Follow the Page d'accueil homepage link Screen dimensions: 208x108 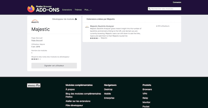[37, 40]
